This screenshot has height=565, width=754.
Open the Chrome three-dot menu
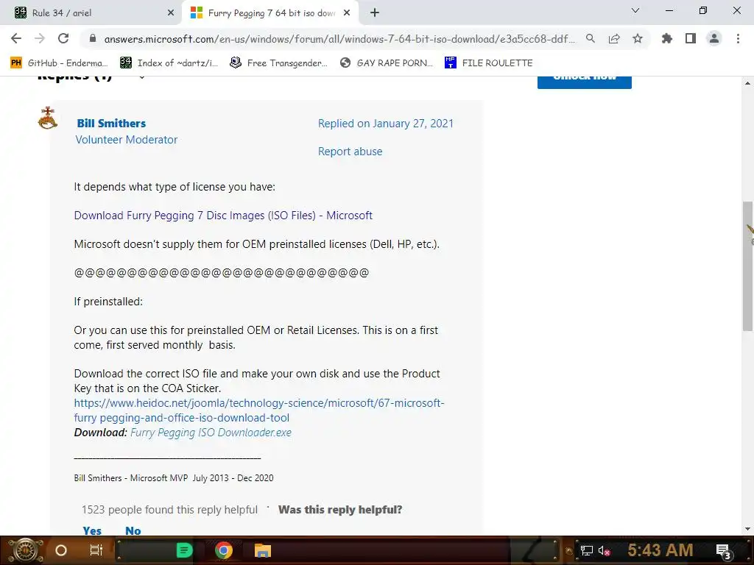tap(738, 38)
